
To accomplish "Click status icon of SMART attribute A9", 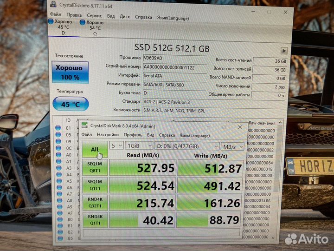I will [60, 206].
